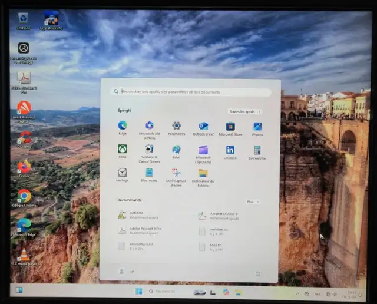The height and width of the screenshot is (304, 377).
Task: Click the Start menu power button
Action: click(x=258, y=273)
